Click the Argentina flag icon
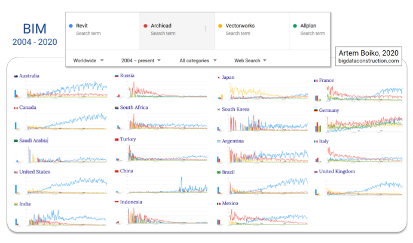 (219, 141)
